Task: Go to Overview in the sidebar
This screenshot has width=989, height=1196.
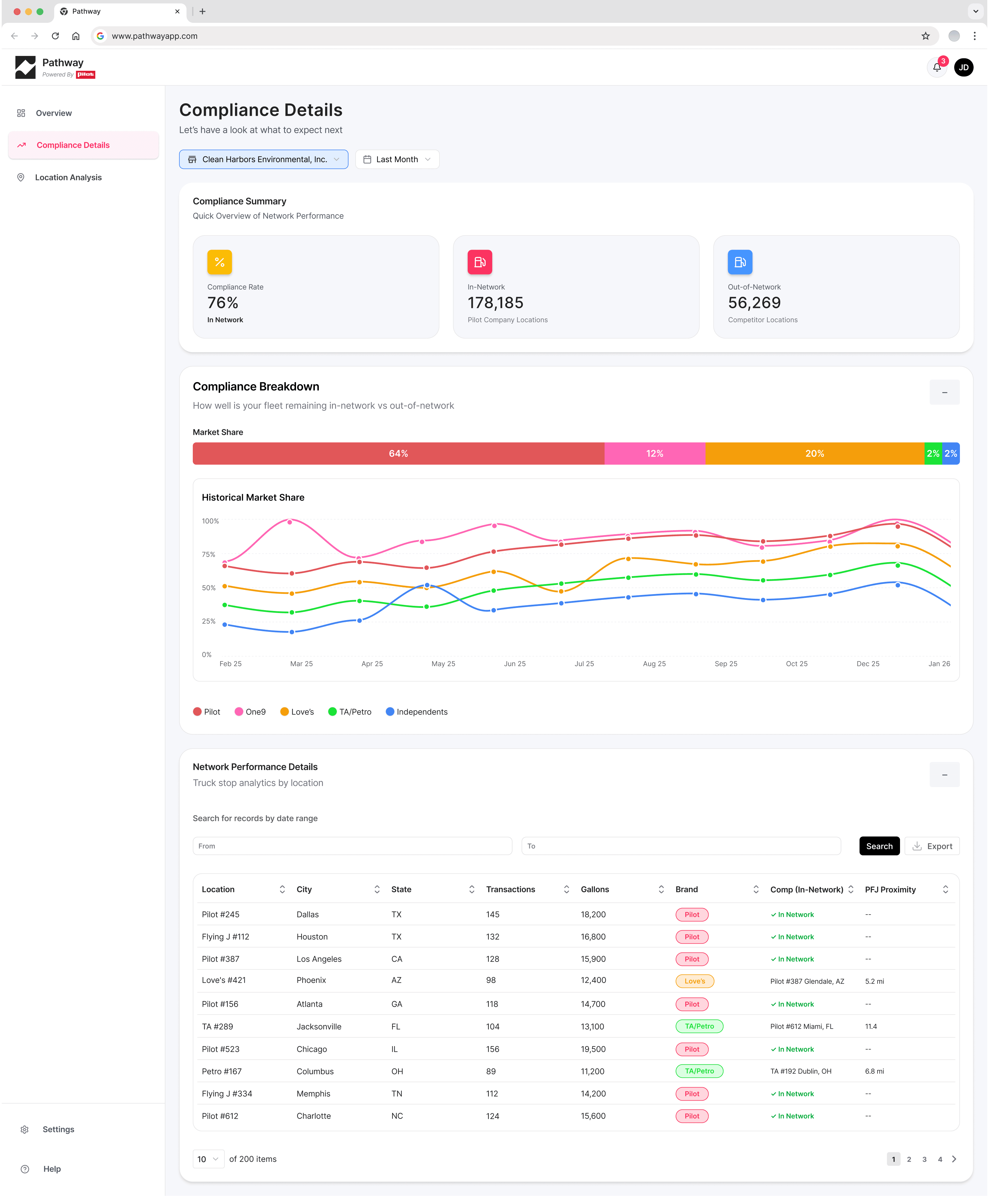Action: pyautogui.click(x=54, y=113)
